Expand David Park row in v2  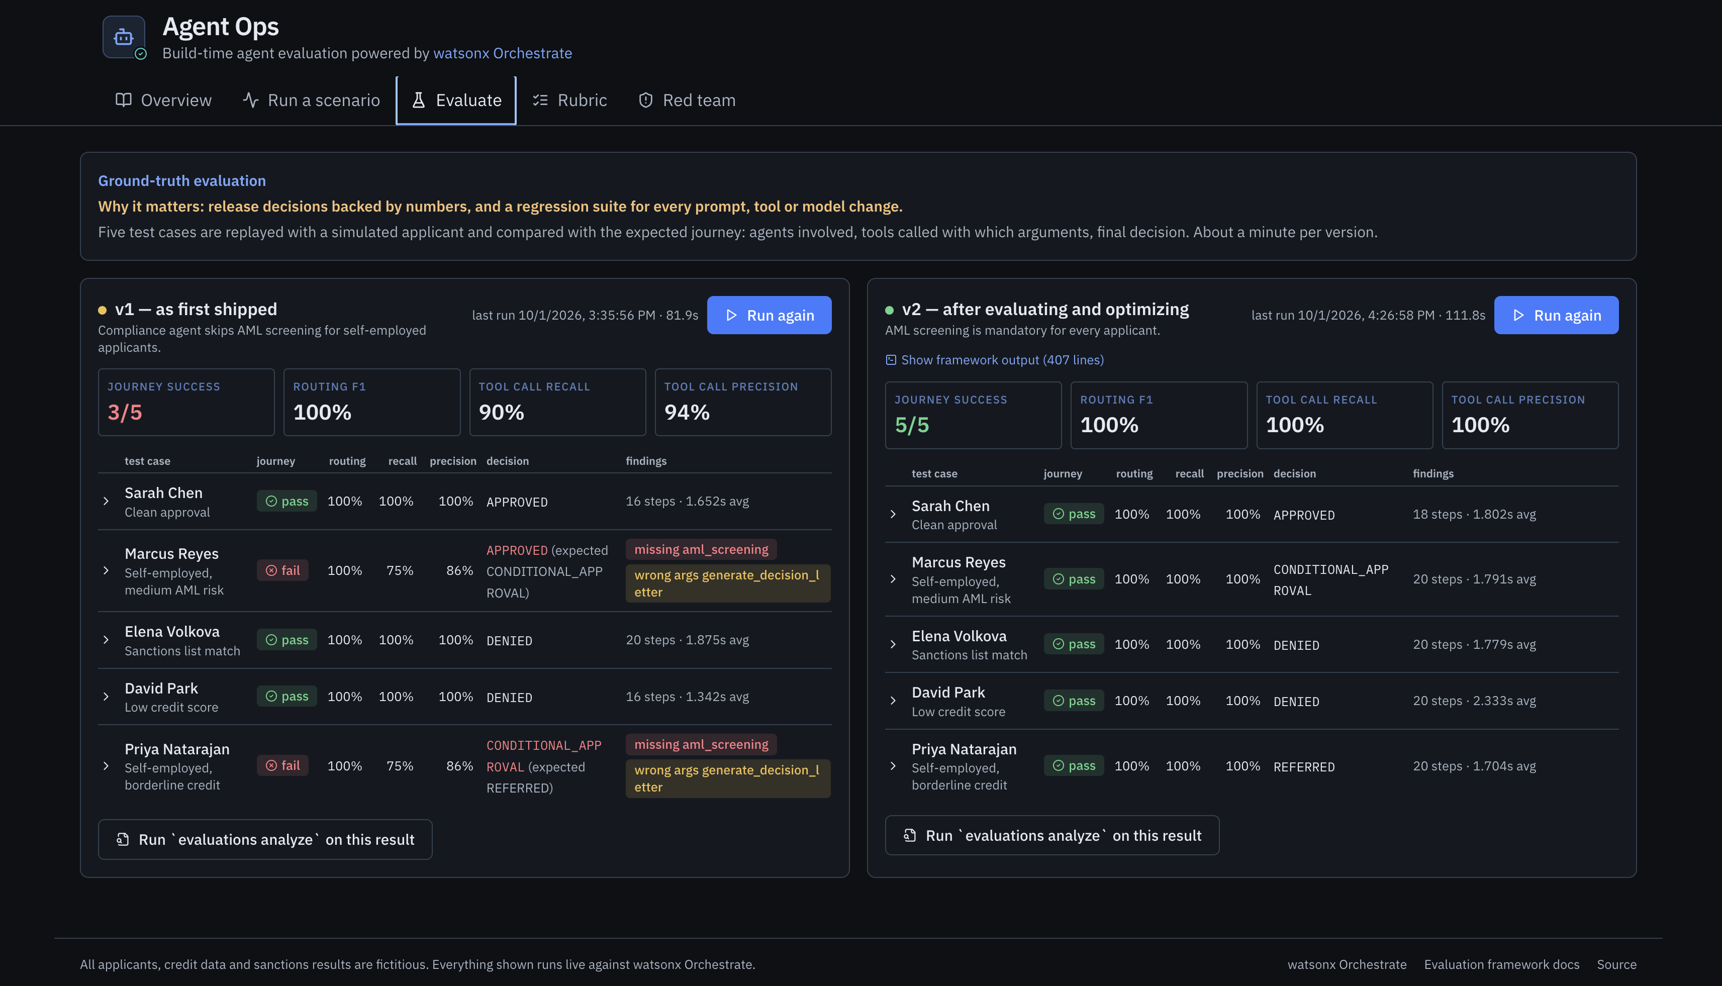[893, 701]
